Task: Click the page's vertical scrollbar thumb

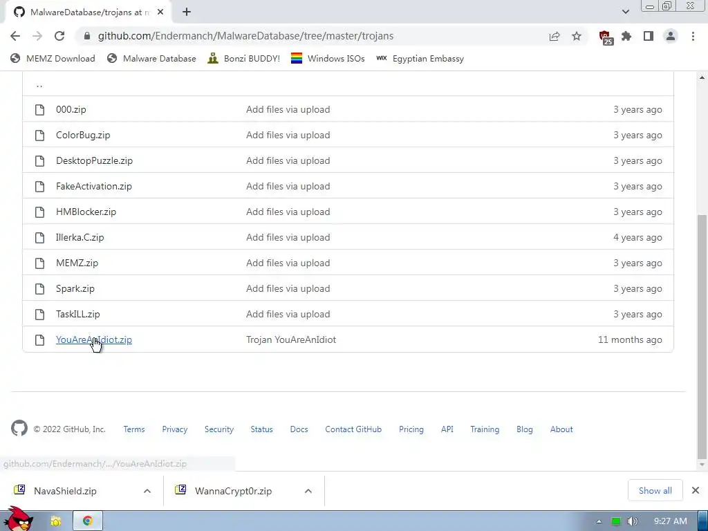Action: tap(702, 337)
